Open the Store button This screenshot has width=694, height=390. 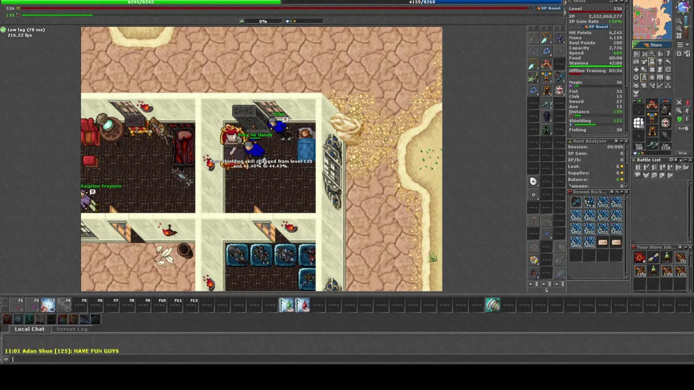click(652, 44)
